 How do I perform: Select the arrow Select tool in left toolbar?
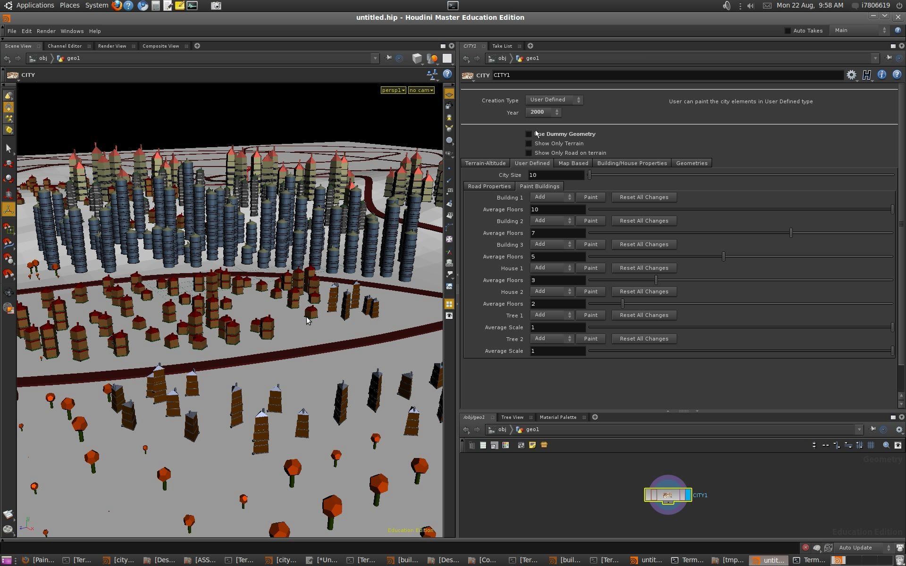pos(8,149)
